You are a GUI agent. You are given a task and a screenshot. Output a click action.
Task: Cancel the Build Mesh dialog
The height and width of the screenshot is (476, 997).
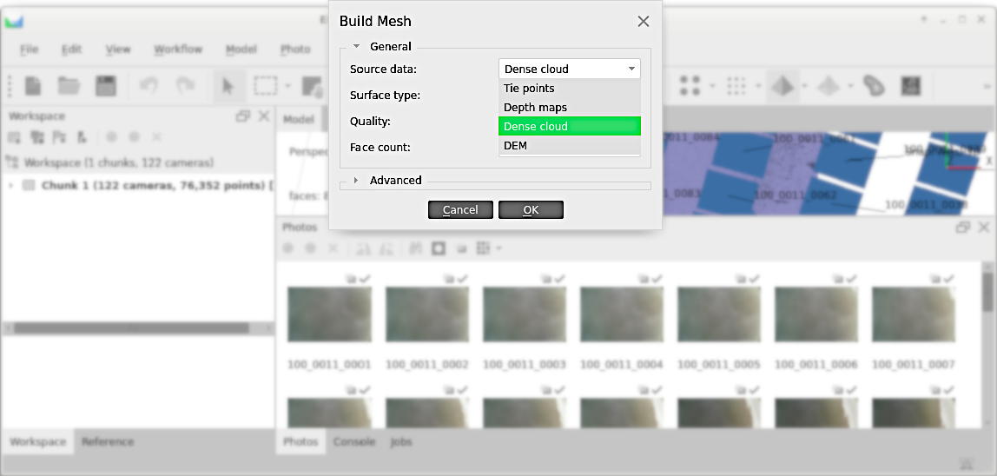[x=460, y=210]
